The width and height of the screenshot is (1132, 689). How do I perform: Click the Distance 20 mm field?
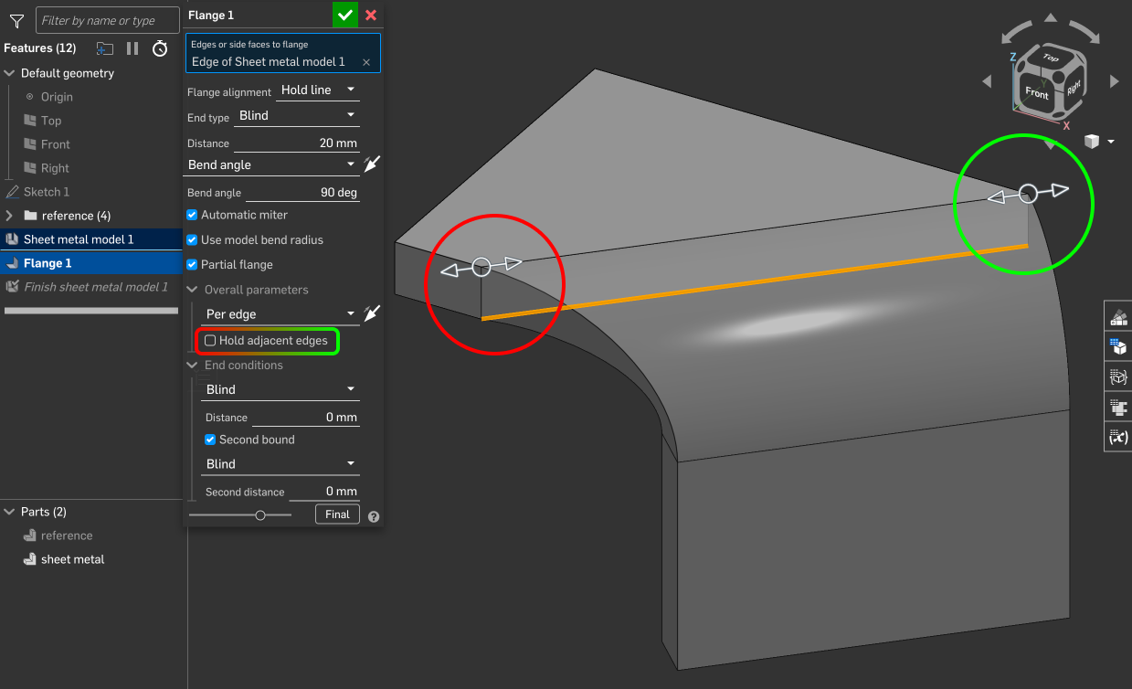click(296, 143)
